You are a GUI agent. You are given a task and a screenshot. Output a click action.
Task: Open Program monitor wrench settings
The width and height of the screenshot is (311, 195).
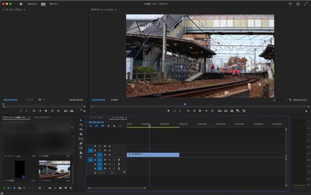(x=290, y=100)
